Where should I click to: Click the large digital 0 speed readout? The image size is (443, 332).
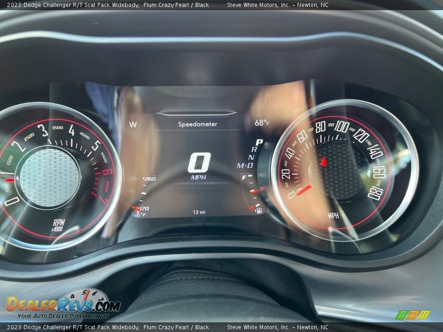[199, 162]
